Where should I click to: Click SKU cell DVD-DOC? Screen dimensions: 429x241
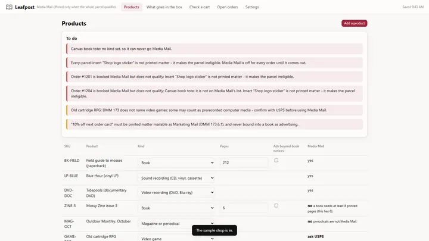tap(69, 193)
